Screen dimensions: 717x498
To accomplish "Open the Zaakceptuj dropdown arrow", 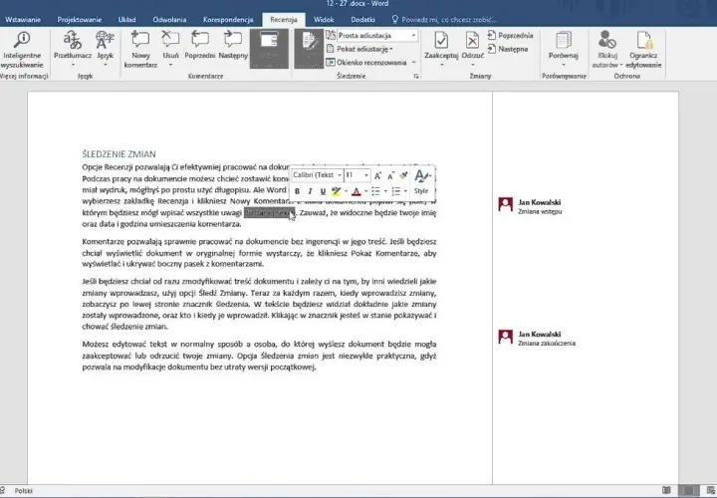I will (441, 65).
